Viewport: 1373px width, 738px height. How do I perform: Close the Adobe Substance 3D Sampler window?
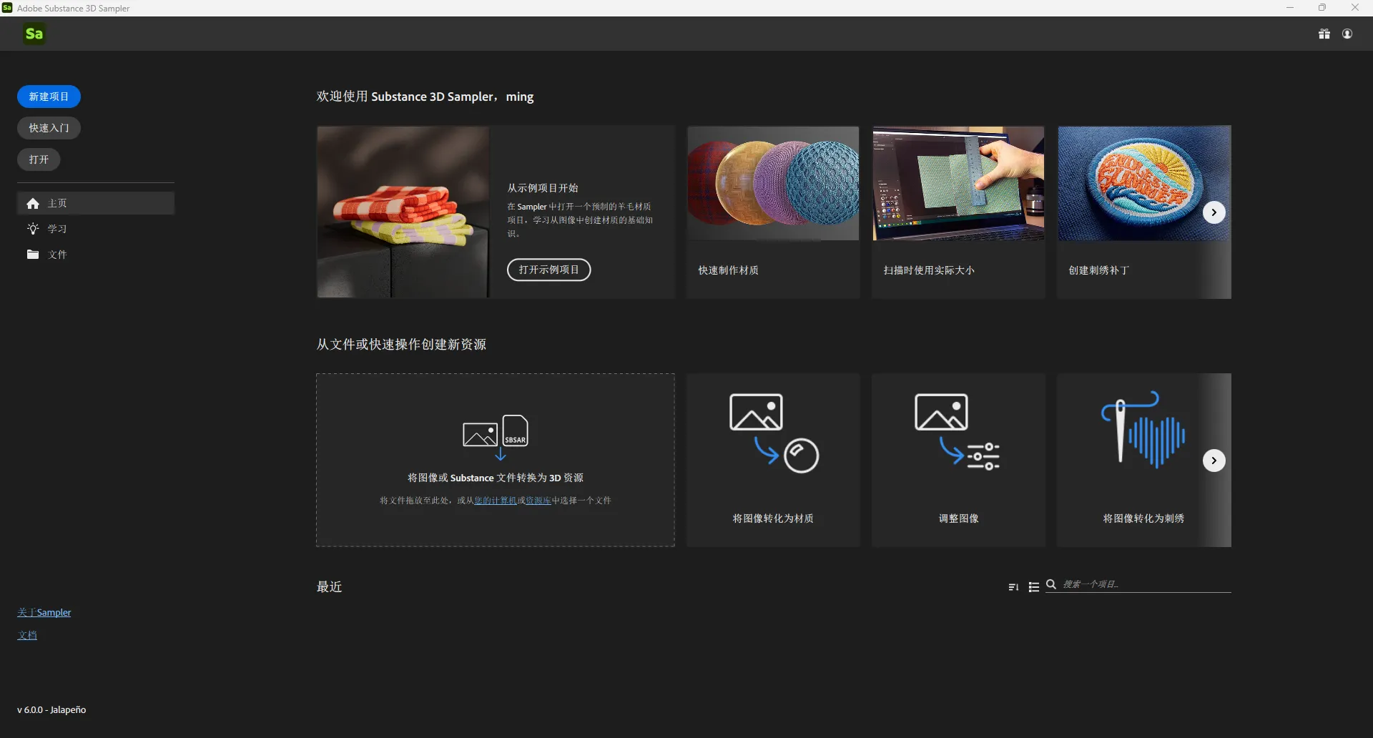point(1355,8)
